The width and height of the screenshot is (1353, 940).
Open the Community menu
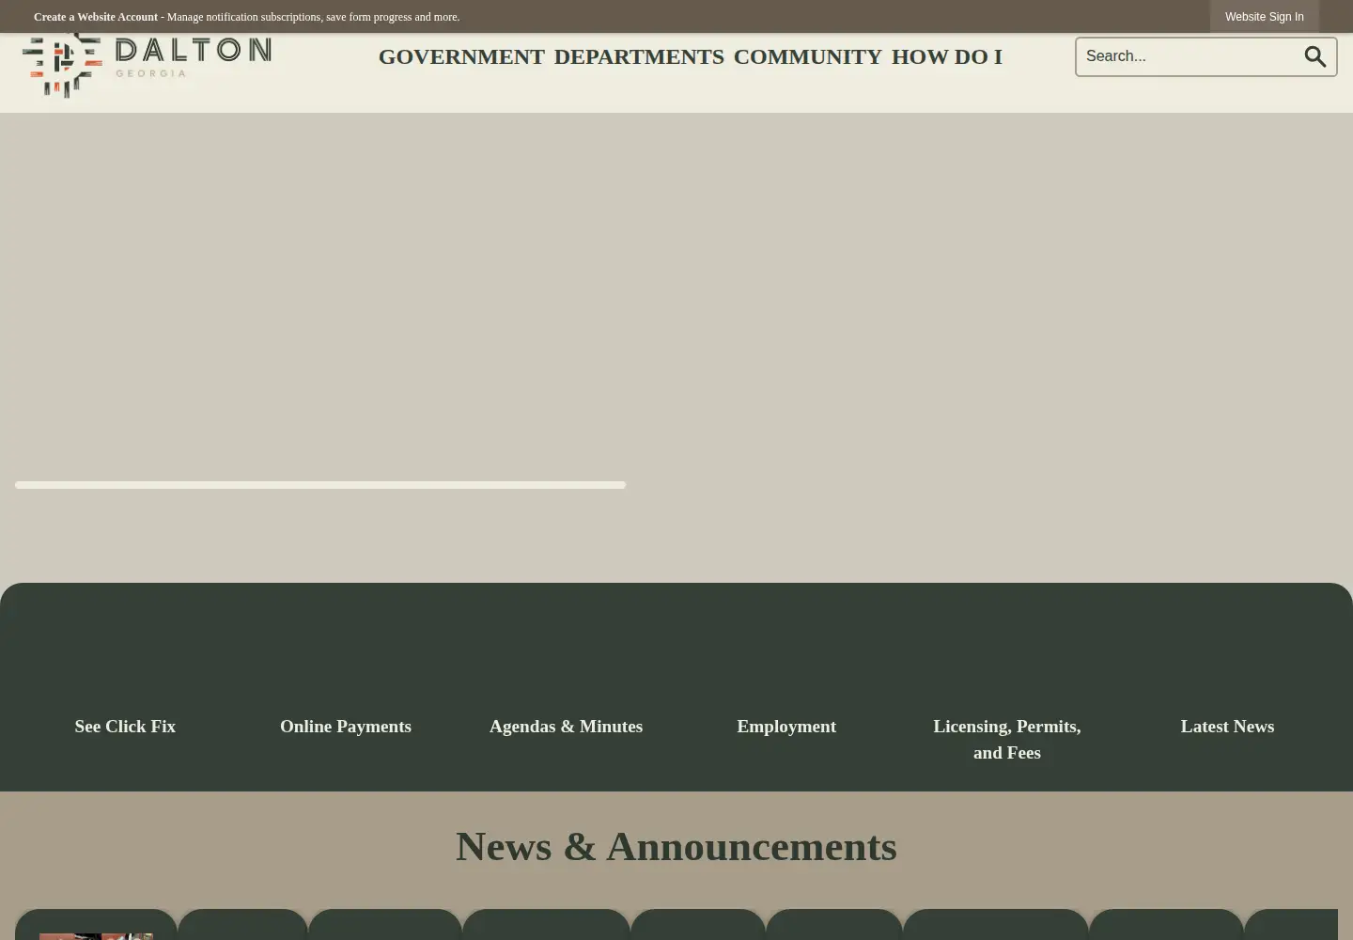807,56
